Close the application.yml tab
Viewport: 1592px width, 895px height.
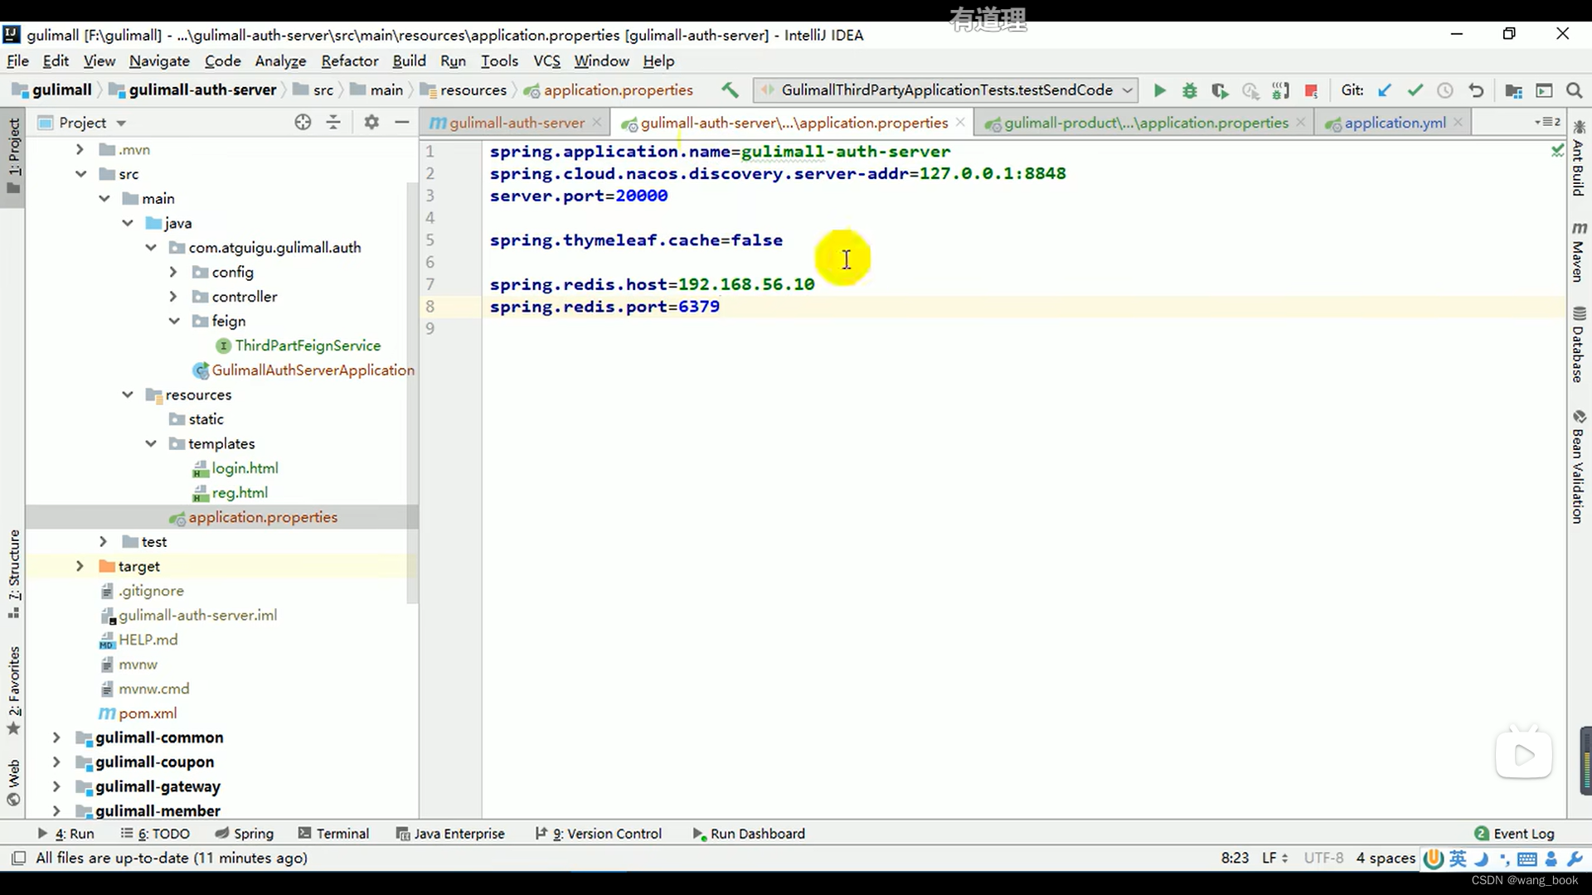[x=1458, y=122]
